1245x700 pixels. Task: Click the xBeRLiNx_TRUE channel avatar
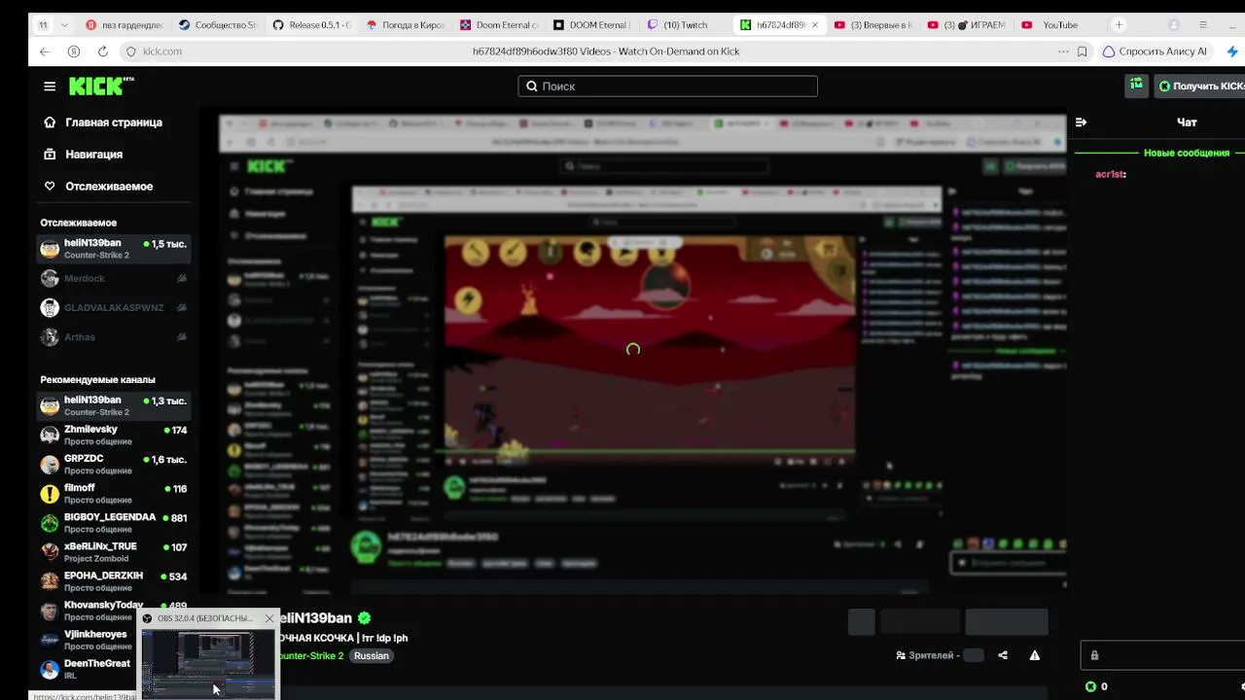tap(50, 552)
